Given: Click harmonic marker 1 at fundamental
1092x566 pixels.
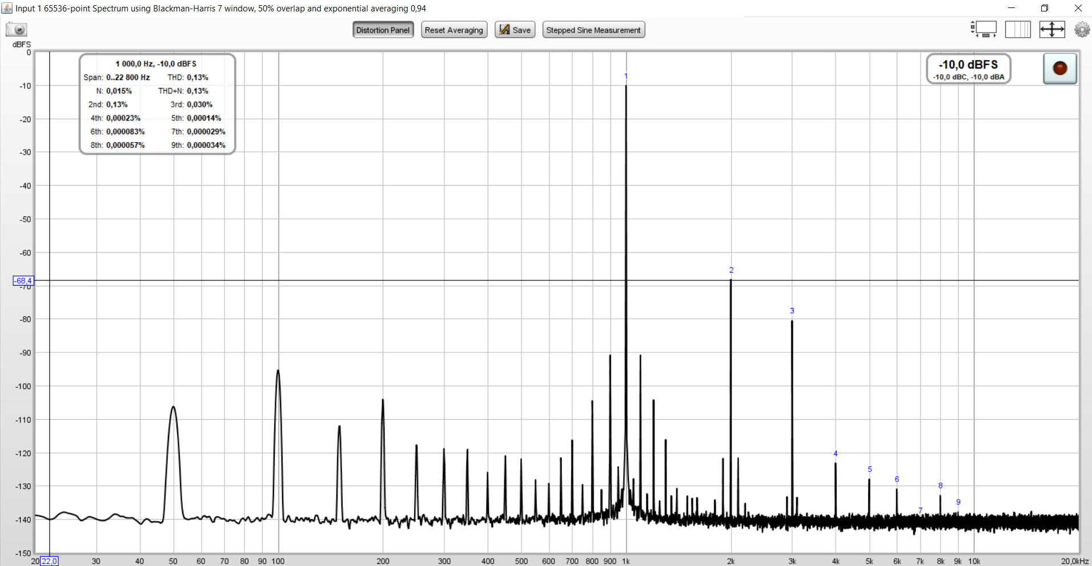Looking at the screenshot, I should tap(626, 76).
